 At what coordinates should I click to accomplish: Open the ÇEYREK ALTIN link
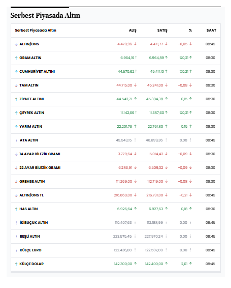[31, 113]
